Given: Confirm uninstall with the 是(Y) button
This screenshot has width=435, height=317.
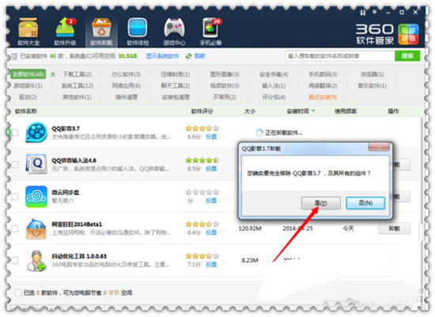Looking at the screenshot, I should click(320, 203).
